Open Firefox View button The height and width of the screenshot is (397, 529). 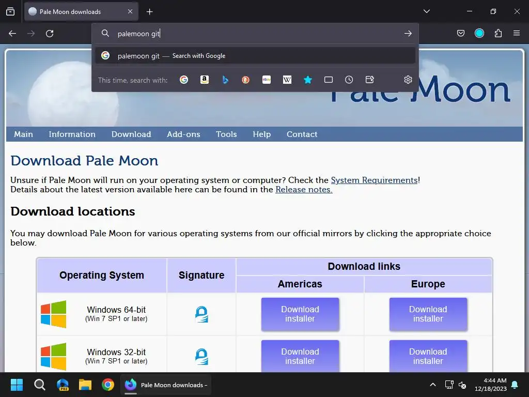(10, 11)
